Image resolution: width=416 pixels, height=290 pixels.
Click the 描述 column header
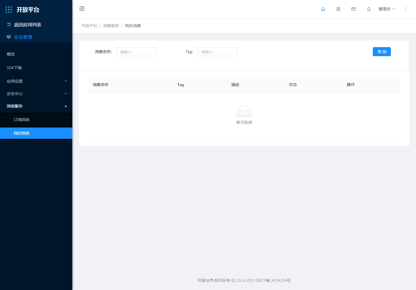[235, 85]
